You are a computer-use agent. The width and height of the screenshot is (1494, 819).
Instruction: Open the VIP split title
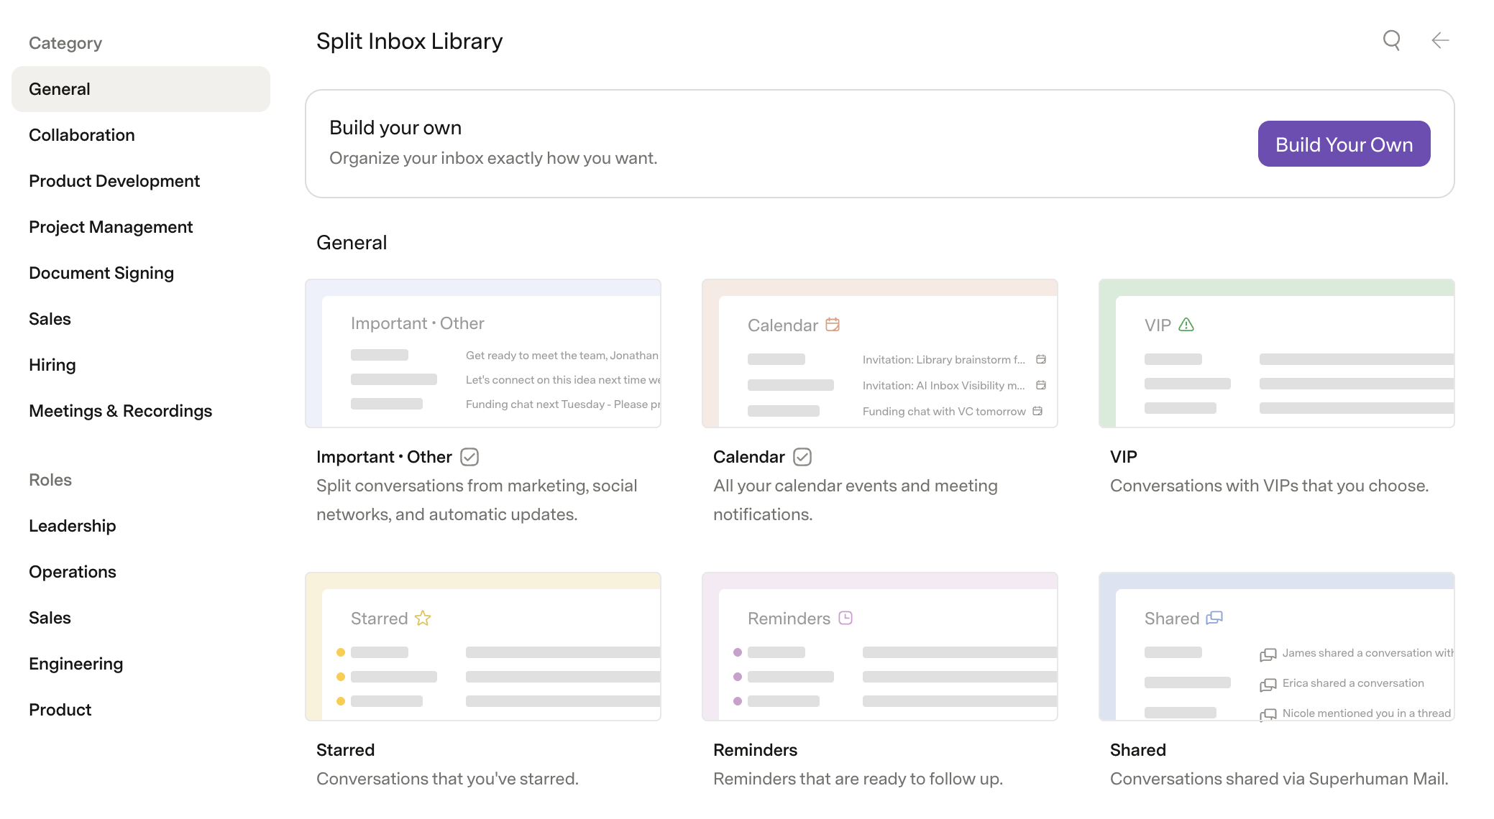click(1124, 457)
